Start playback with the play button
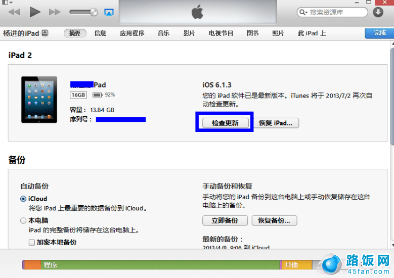The height and width of the screenshot is (278, 394). pos(35,12)
